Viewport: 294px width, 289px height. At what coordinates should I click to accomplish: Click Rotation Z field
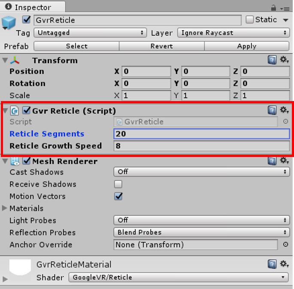[265, 83]
